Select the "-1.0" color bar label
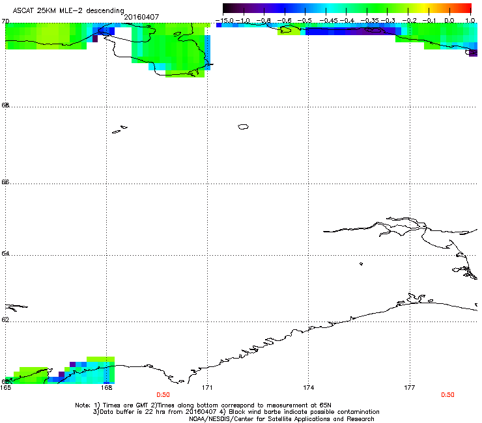 (x=243, y=21)
